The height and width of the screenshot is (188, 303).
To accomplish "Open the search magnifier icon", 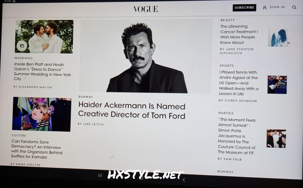I will pos(294,7).
